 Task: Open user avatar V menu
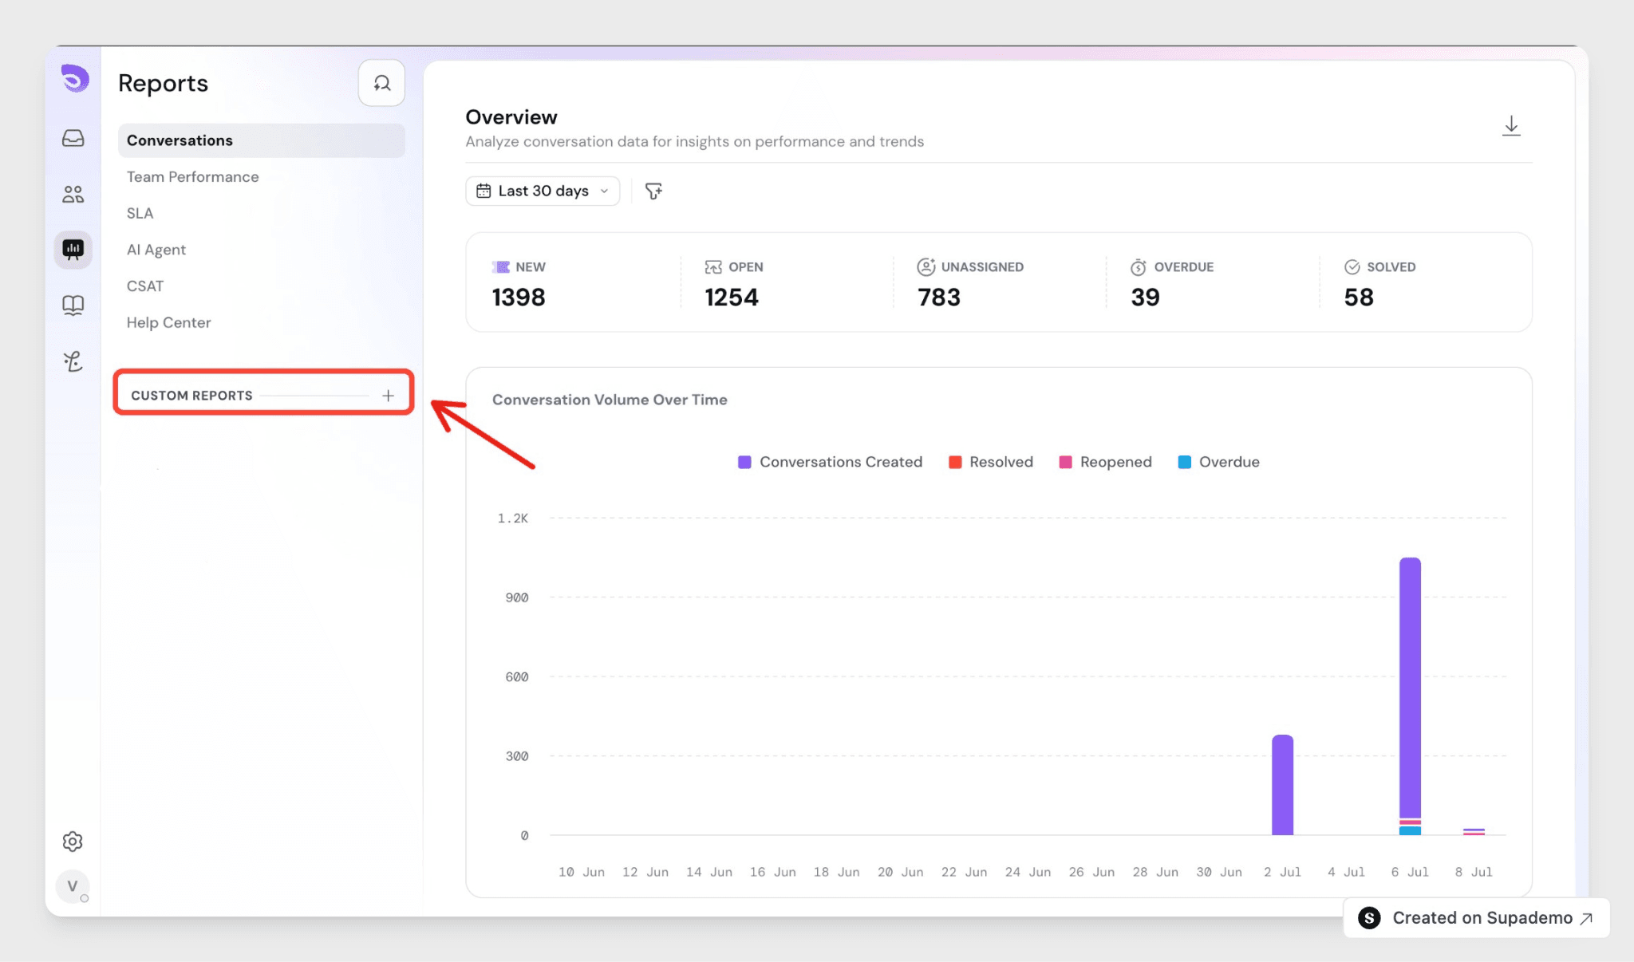point(73,886)
